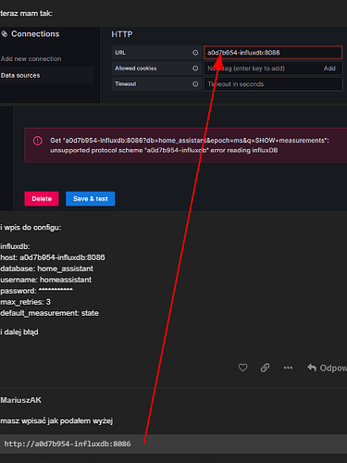Copy the post link using the chain icon
This screenshot has width=347, height=463.
coord(265,368)
